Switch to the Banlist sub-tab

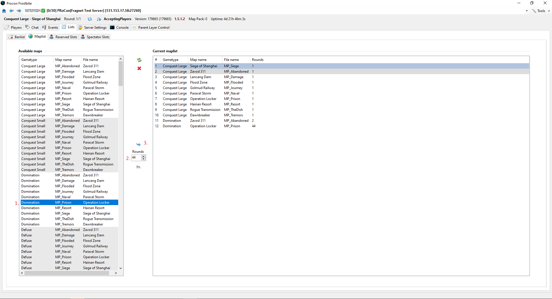[17, 37]
